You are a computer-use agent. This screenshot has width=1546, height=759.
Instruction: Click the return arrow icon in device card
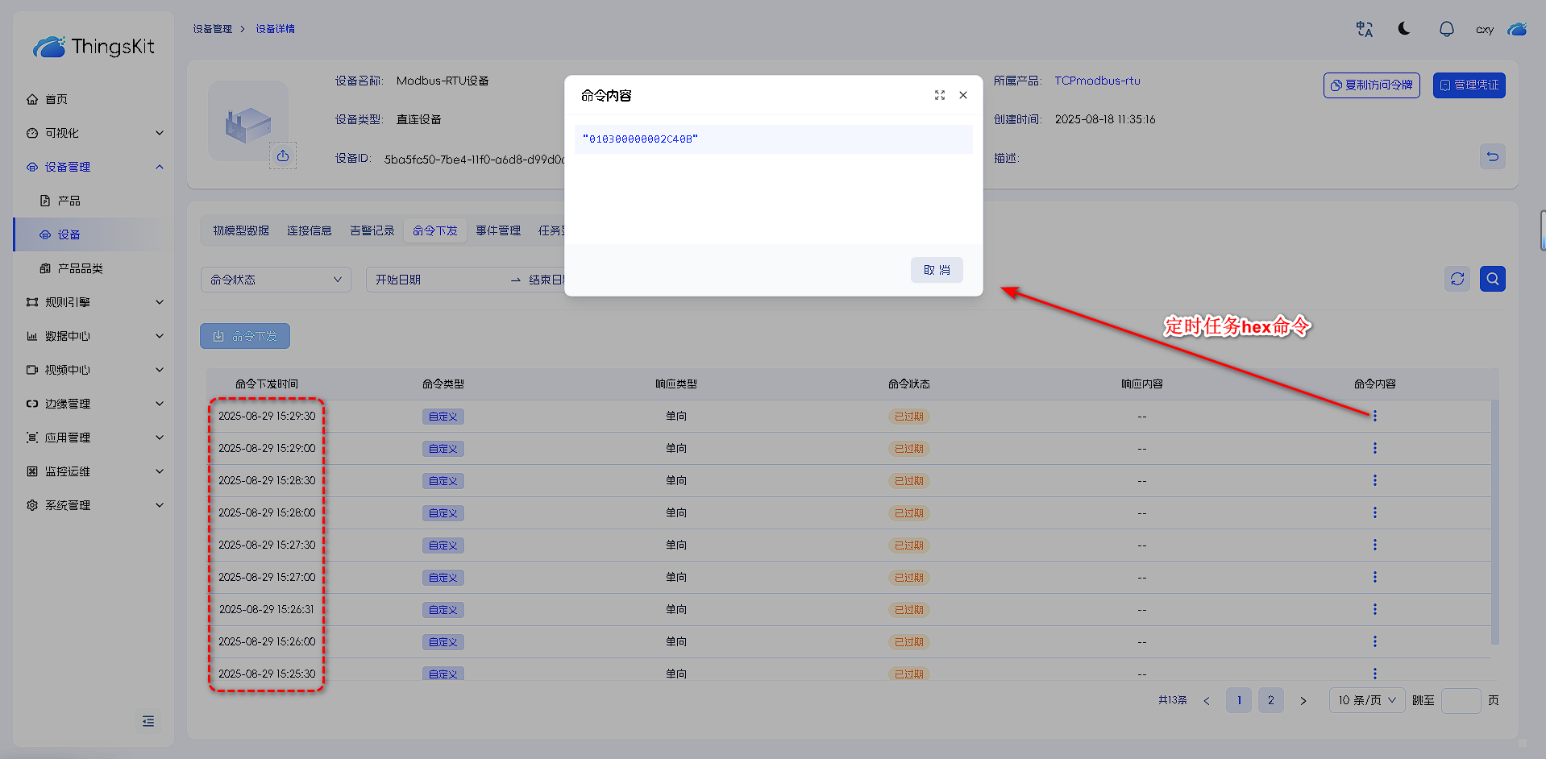tap(1492, 156)
